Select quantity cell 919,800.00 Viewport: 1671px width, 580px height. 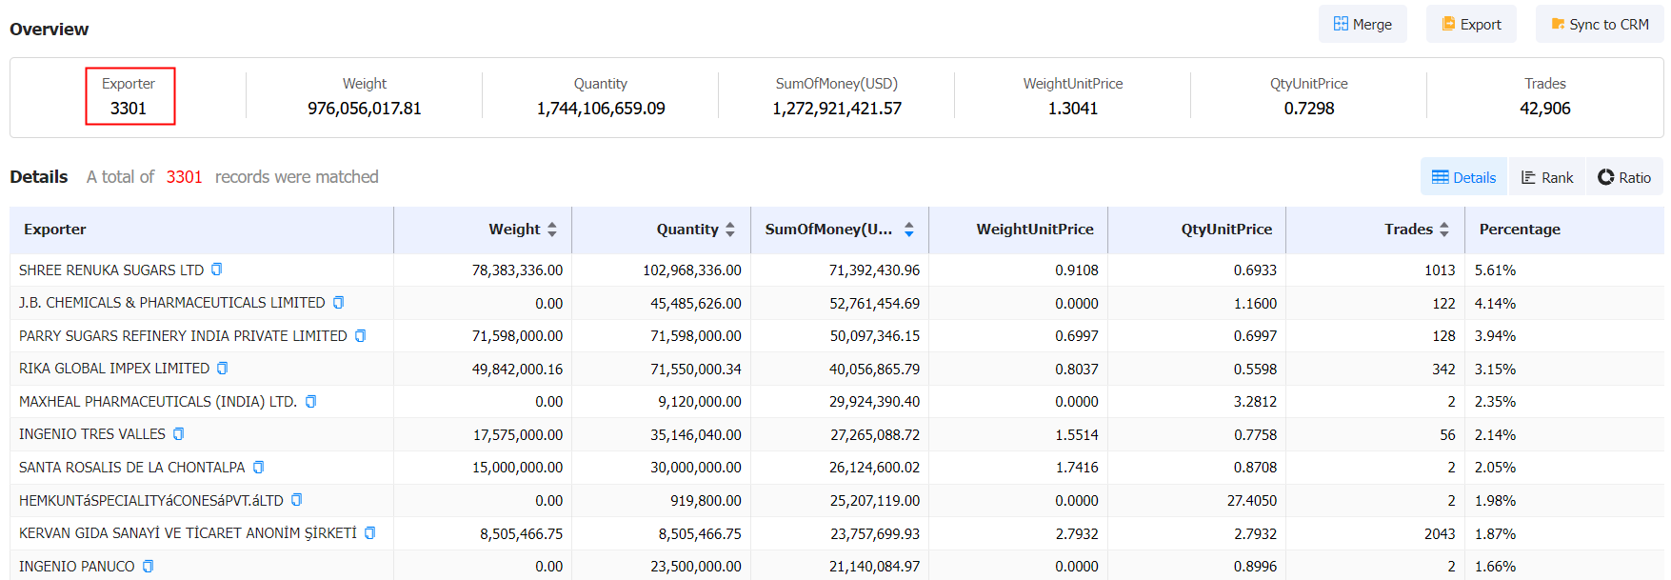point(706,501)
